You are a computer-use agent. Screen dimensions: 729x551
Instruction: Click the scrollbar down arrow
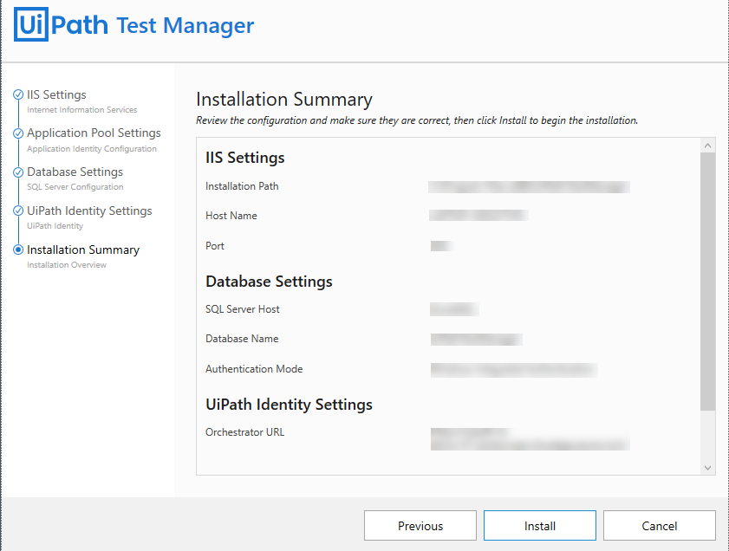[x=707, y=467]
